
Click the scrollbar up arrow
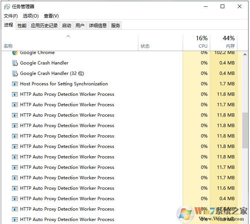click(245, 55)
